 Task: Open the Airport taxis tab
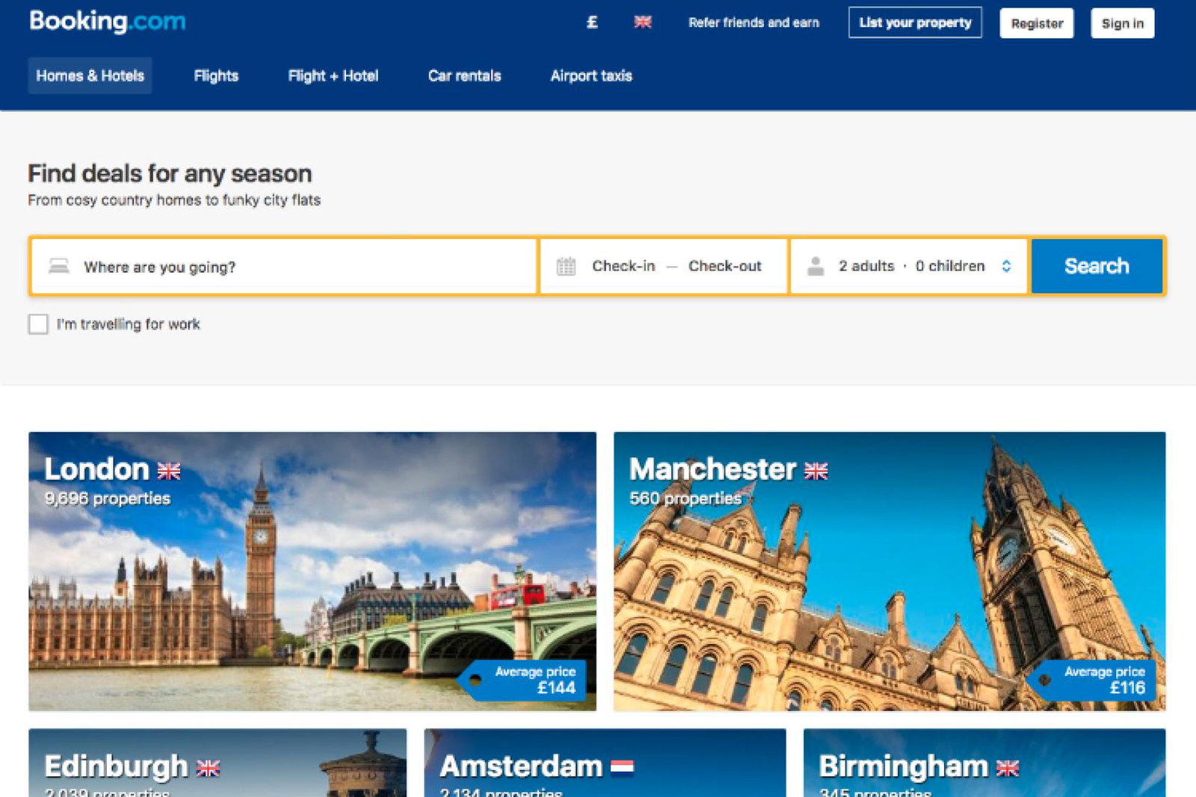[591, 75]
